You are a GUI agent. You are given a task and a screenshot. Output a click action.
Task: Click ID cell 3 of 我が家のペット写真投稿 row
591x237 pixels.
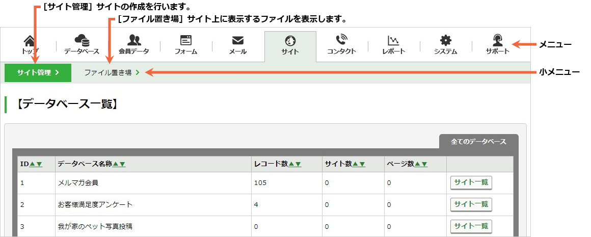coord(36,226)
